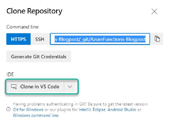169x125 pixels.
Task: Click the repository URL field
Action: point(100,39)
